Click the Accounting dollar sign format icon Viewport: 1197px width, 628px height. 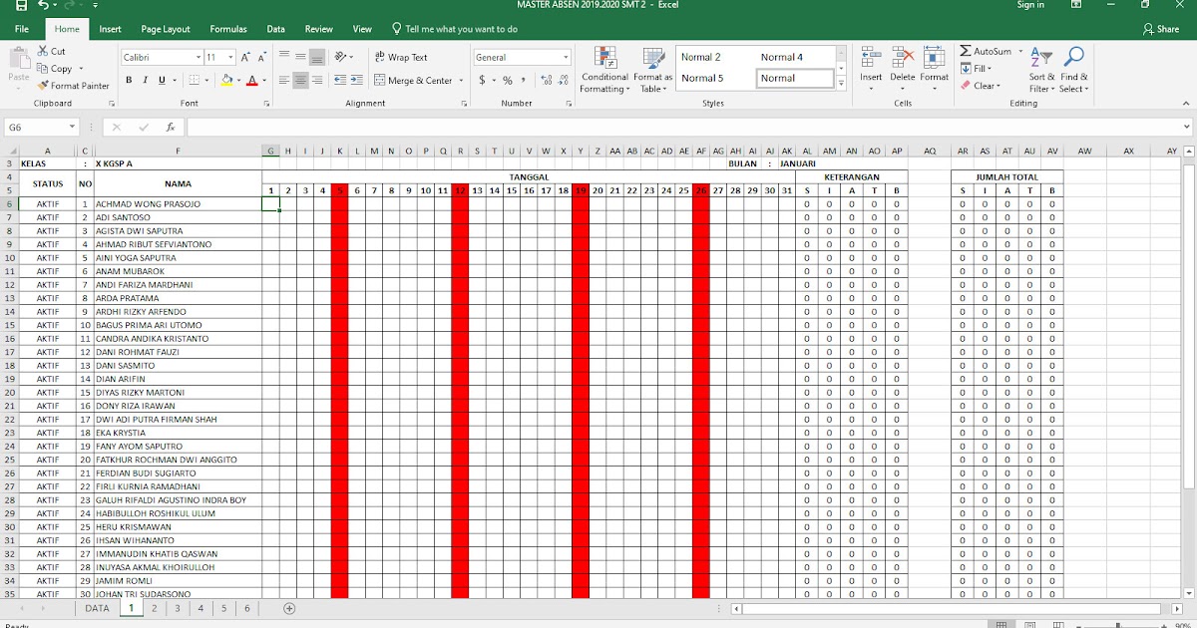(x=482, y=80)
